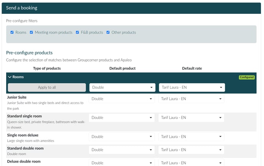Disable the F&B products filter

coord(77,32)
